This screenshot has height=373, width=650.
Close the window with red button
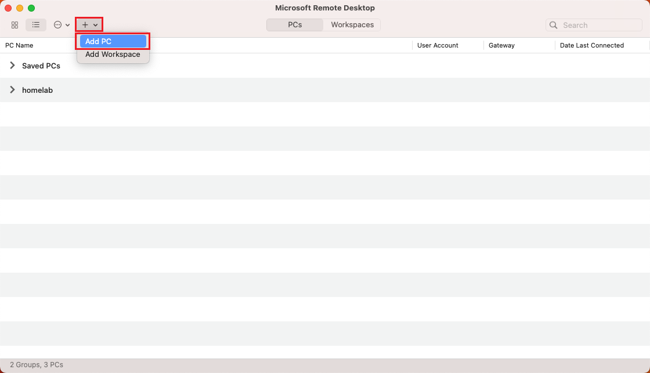pos(8,8)
